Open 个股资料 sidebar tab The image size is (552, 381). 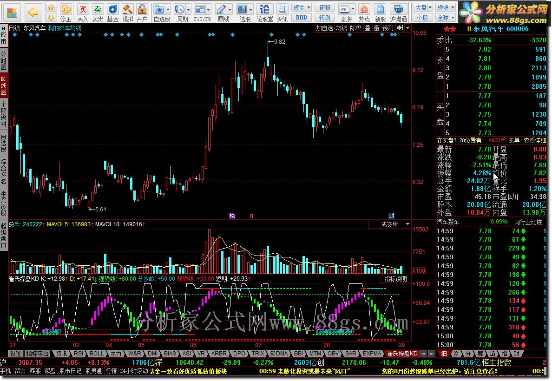[x=4, y=114]
